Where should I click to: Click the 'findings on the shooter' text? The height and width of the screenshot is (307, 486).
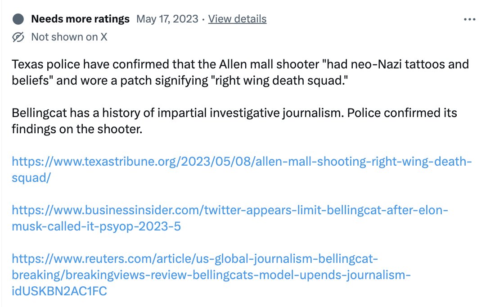click(x=77, y=129)
